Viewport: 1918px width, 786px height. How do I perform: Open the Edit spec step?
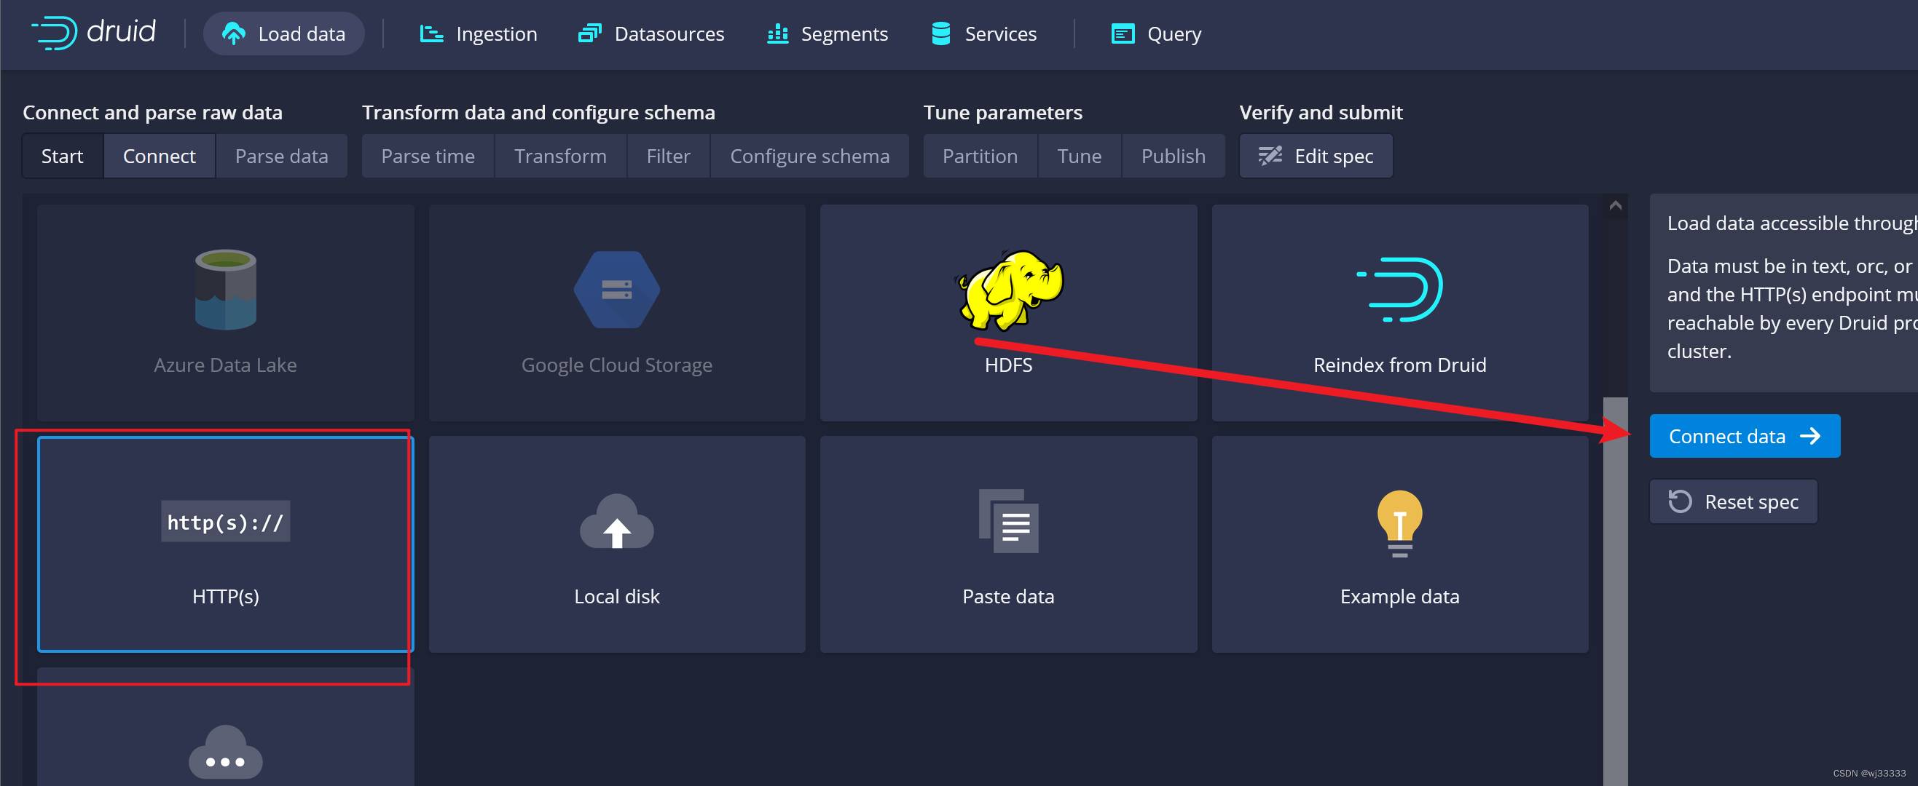pos(1316,156)
